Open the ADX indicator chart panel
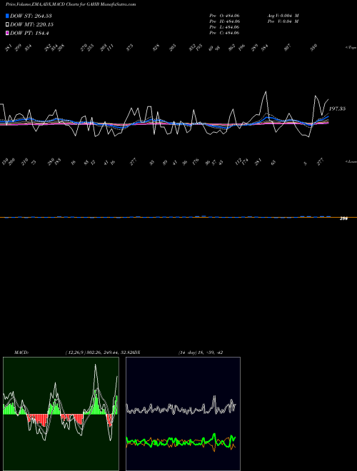Viewport: 357px width, 471px height. (x=183, y=414)
